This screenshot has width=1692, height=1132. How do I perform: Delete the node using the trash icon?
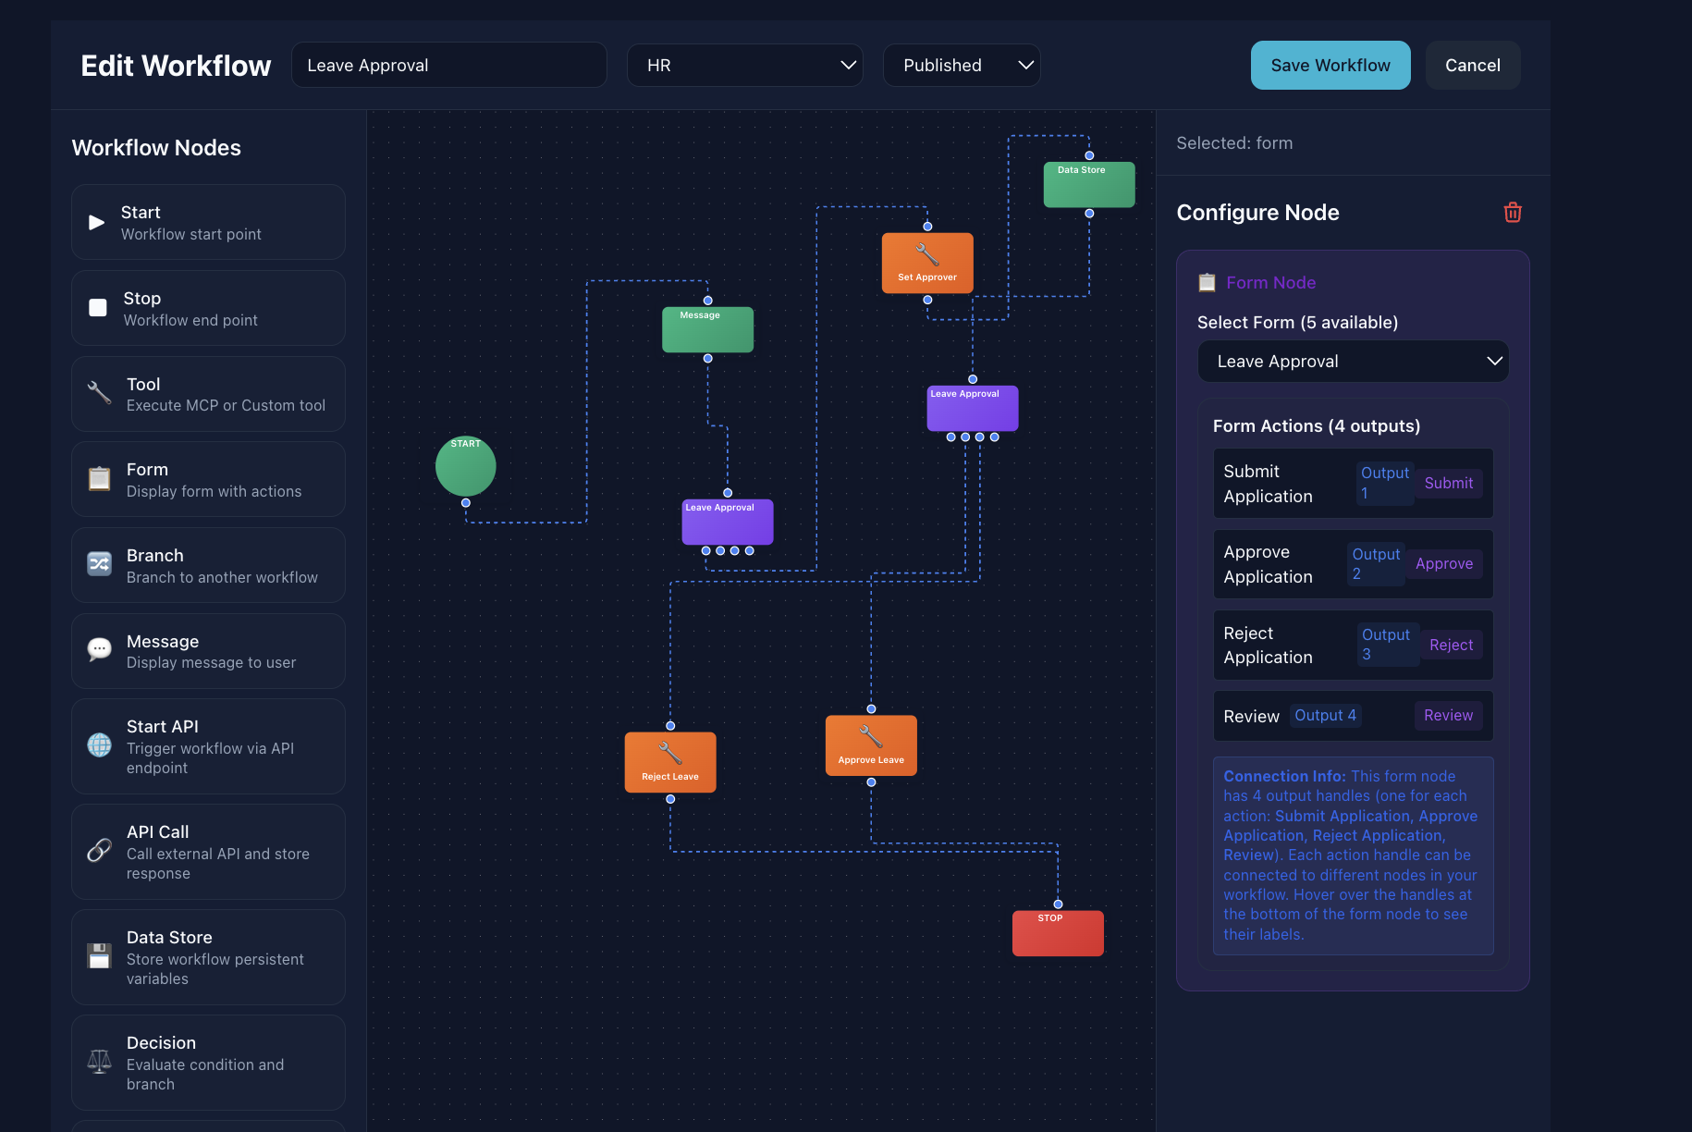1513,212
